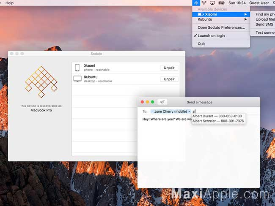The image size is (275, 206).
Task: Click the battery icon beside Xiaomi menu item
Action: (201, 14)
